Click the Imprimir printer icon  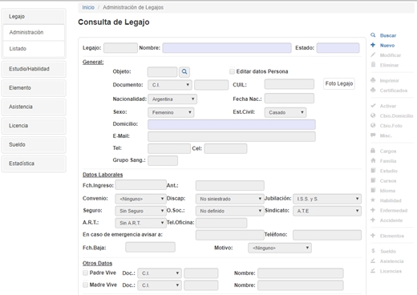(x=373, y=80)
